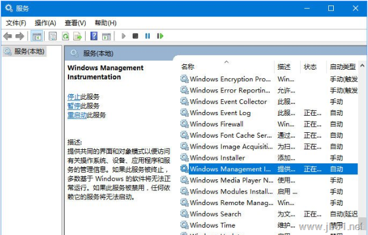Open the Properties toolbar icon
The image size is (368, 235).
tap(53, 36)
